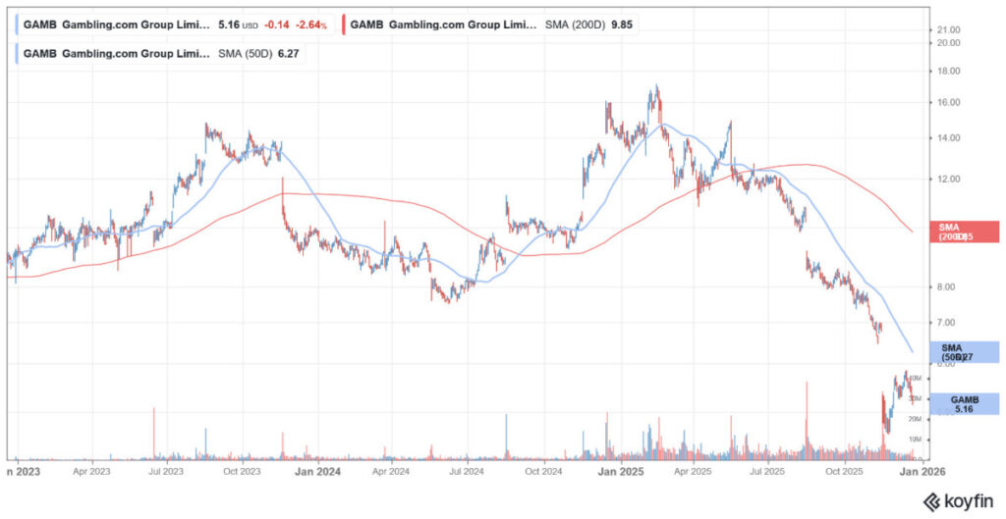
Task: Click the 21.00 price axis label
Action: [x=948, y=30]
